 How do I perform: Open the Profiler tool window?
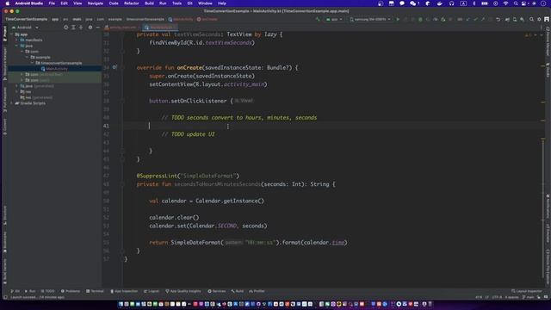click(x=257, y=291)
